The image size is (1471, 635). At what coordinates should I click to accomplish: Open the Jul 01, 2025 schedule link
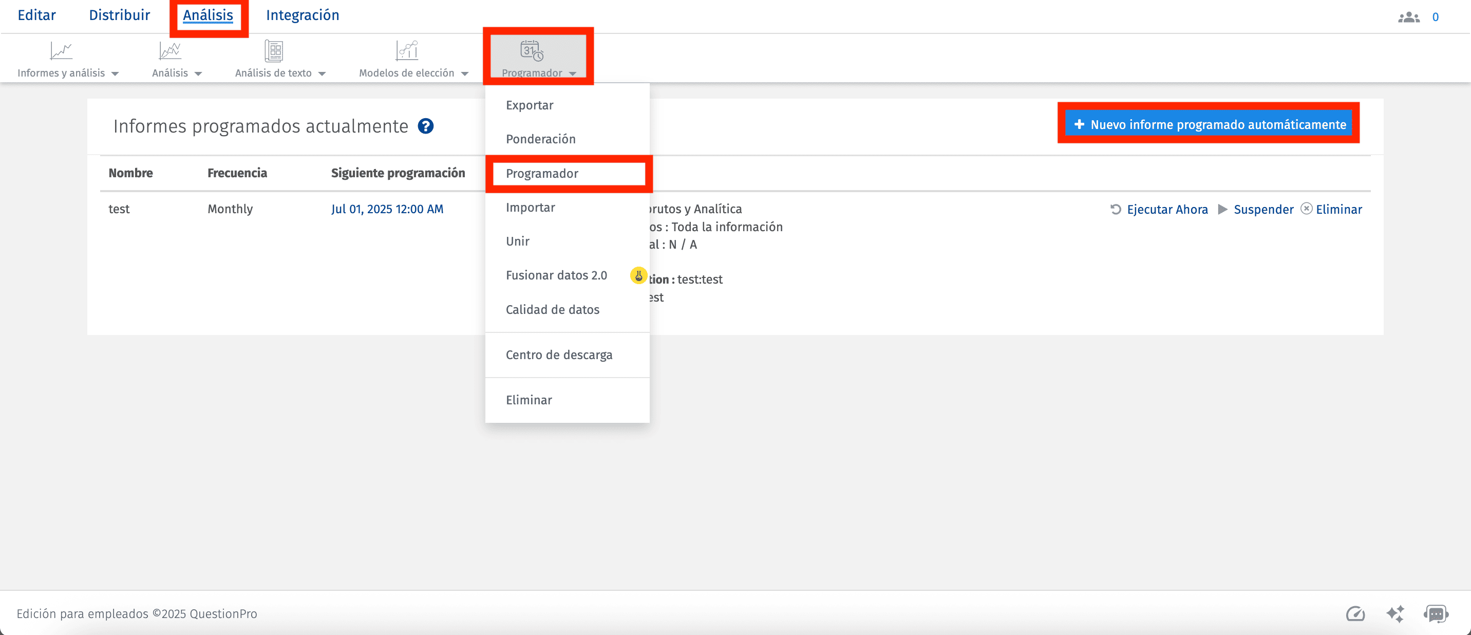[x=388, y=209]
